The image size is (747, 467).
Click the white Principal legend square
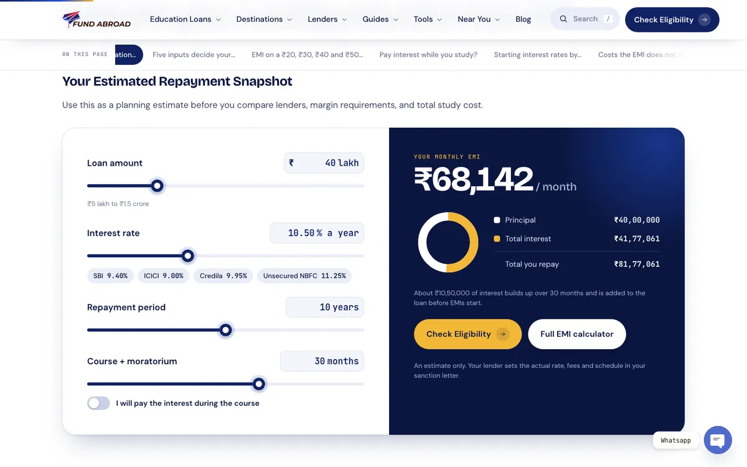click(497, 220)
